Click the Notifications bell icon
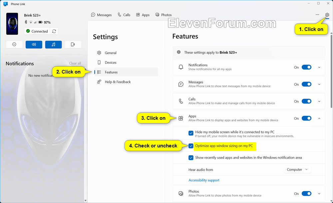 point(181,67)
